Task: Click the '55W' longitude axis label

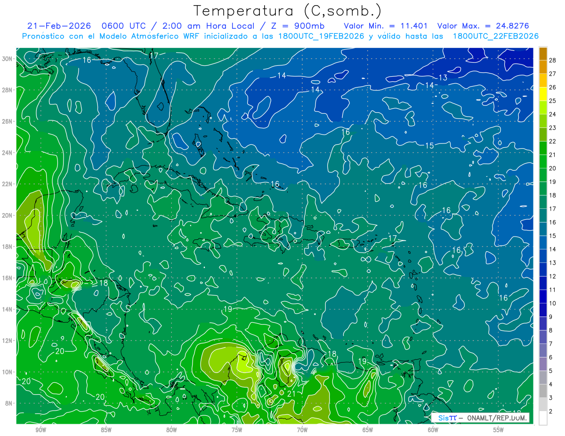Action: pyautogui.click(x=499, y=430)
